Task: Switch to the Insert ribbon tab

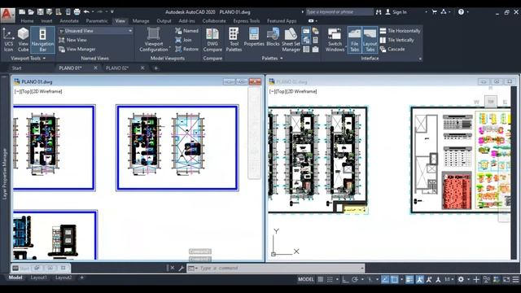Action: (x=46, y=21)
